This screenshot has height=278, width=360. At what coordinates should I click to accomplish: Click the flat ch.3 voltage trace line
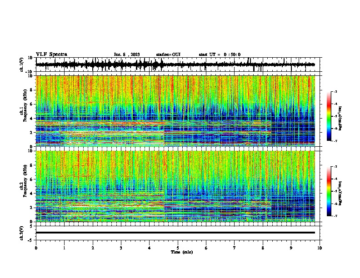click(x=175, y=233)
